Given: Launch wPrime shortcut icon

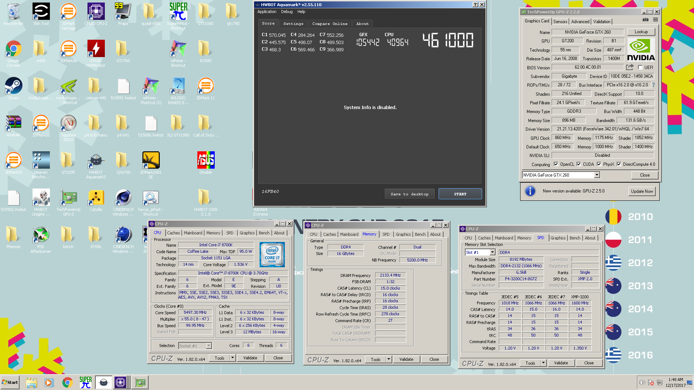Looking at the screenshot, I should (178, 53).
